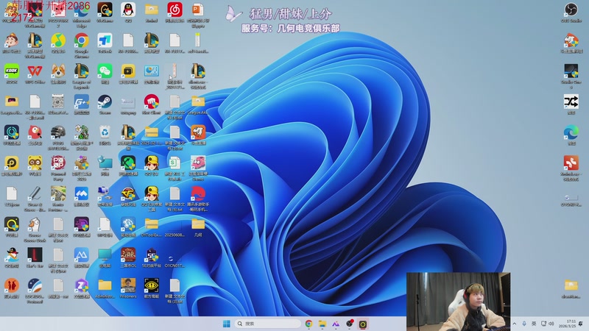Open the notification bell in tray
Viewport: 589px width, 331px height.
pyautogui.click(x=581, y=324)
